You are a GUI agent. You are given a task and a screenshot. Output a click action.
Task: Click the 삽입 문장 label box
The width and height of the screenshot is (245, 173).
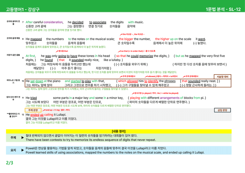tap(222, 110)
